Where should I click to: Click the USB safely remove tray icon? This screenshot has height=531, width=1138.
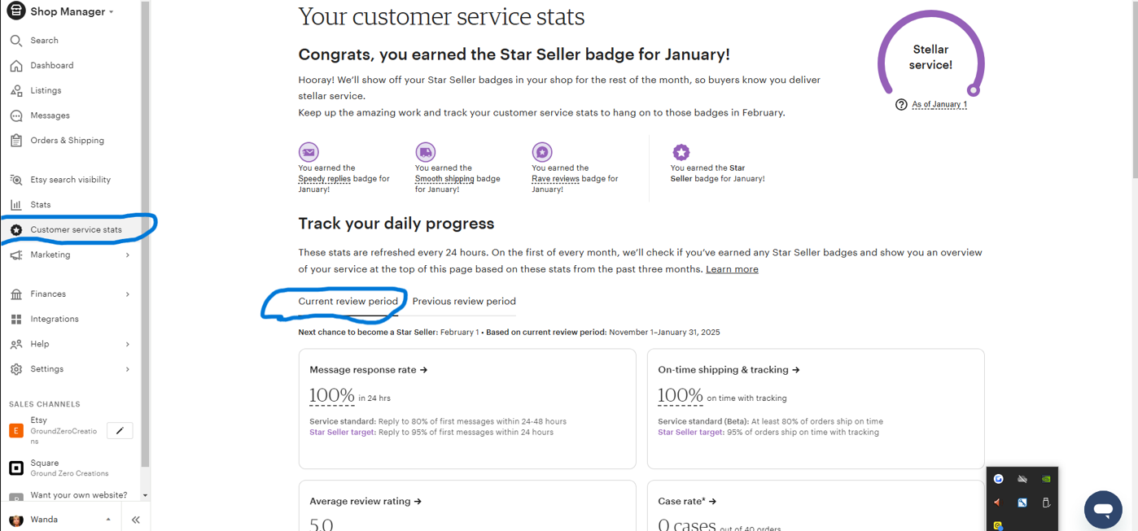point(1046,503)
